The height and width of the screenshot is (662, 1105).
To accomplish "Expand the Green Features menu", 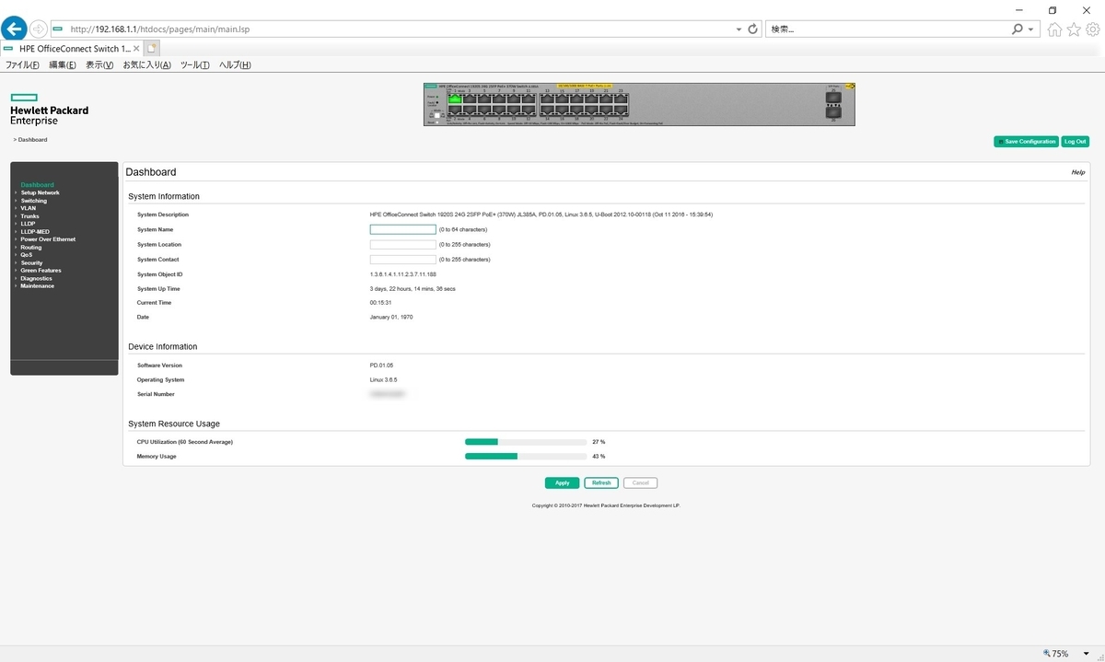I will [41, 271].
